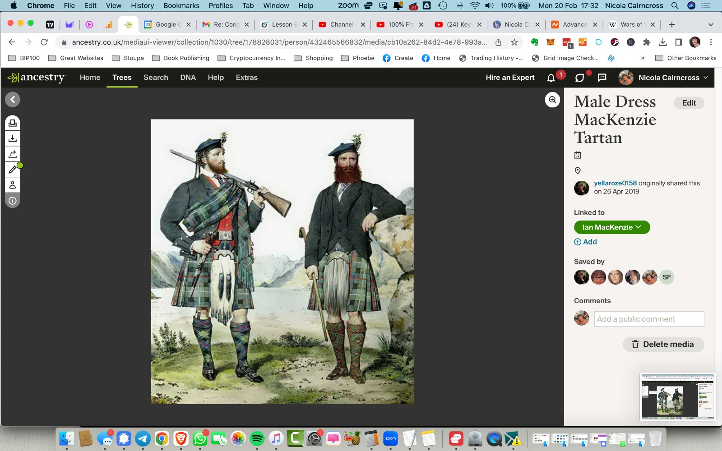Click the location pin icon under title
This screenshot has height=451, width=722.
coord(578,170)
